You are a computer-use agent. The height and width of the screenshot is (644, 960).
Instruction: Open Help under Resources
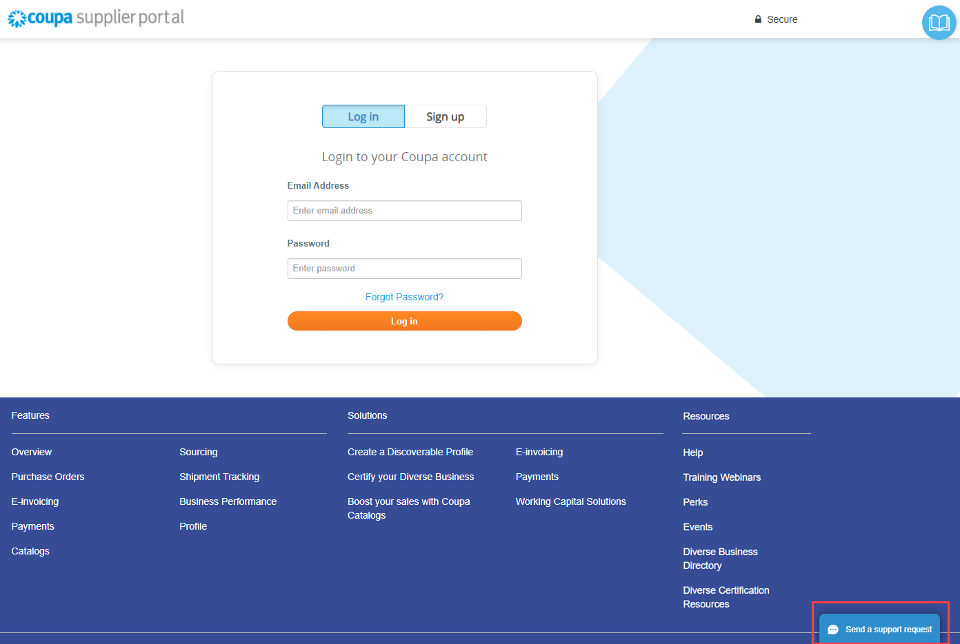point(693,453)
